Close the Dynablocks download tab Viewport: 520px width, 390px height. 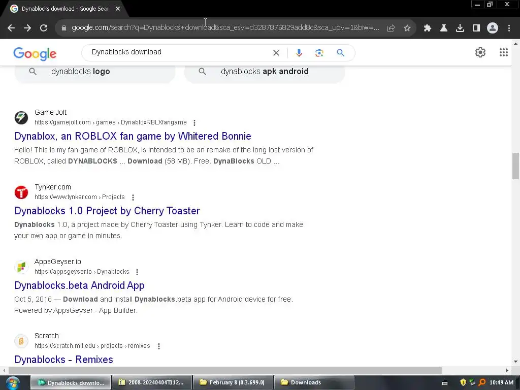tap(118, 9)
